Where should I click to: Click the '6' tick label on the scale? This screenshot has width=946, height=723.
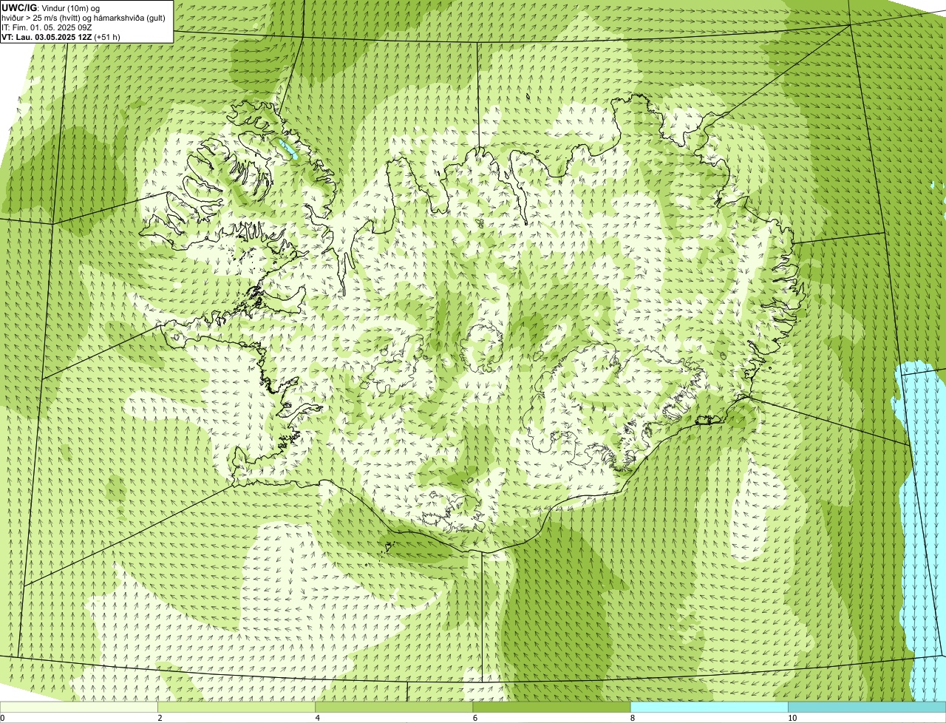coord(474,718)
